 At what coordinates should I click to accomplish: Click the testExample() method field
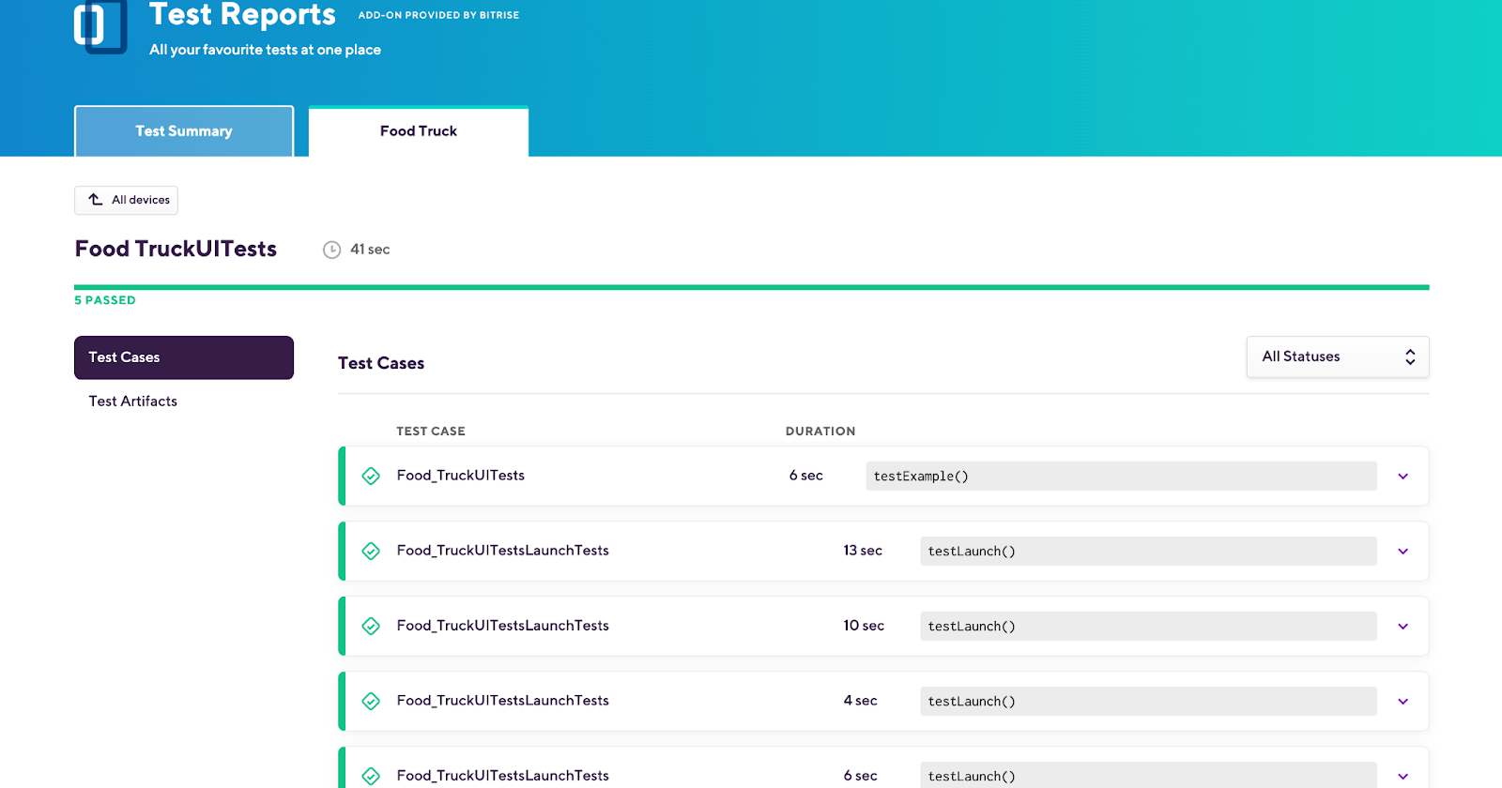pyautogui.click(x=1121, y=477)
